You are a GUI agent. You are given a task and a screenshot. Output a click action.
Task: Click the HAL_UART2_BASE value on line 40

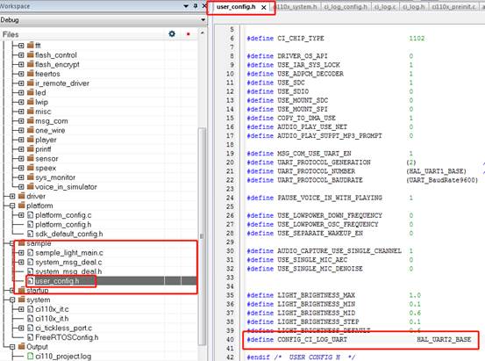click(444, 340)
